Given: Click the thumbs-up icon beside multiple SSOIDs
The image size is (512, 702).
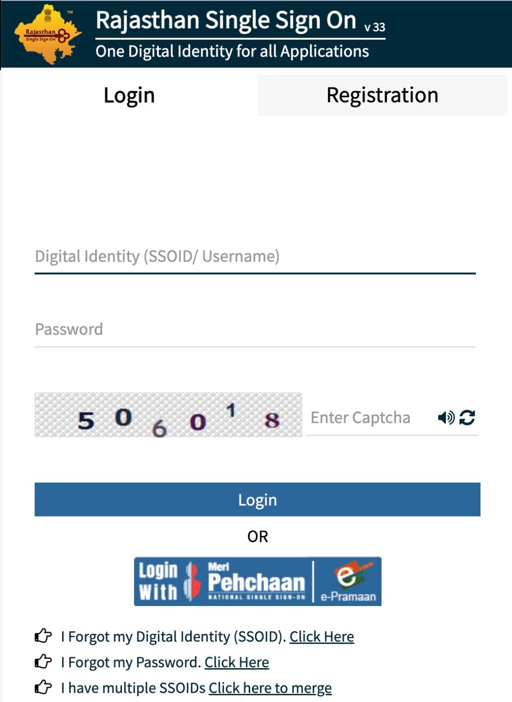Looking at the screenshot, I should pyautogui.click(x=42, y=687).
